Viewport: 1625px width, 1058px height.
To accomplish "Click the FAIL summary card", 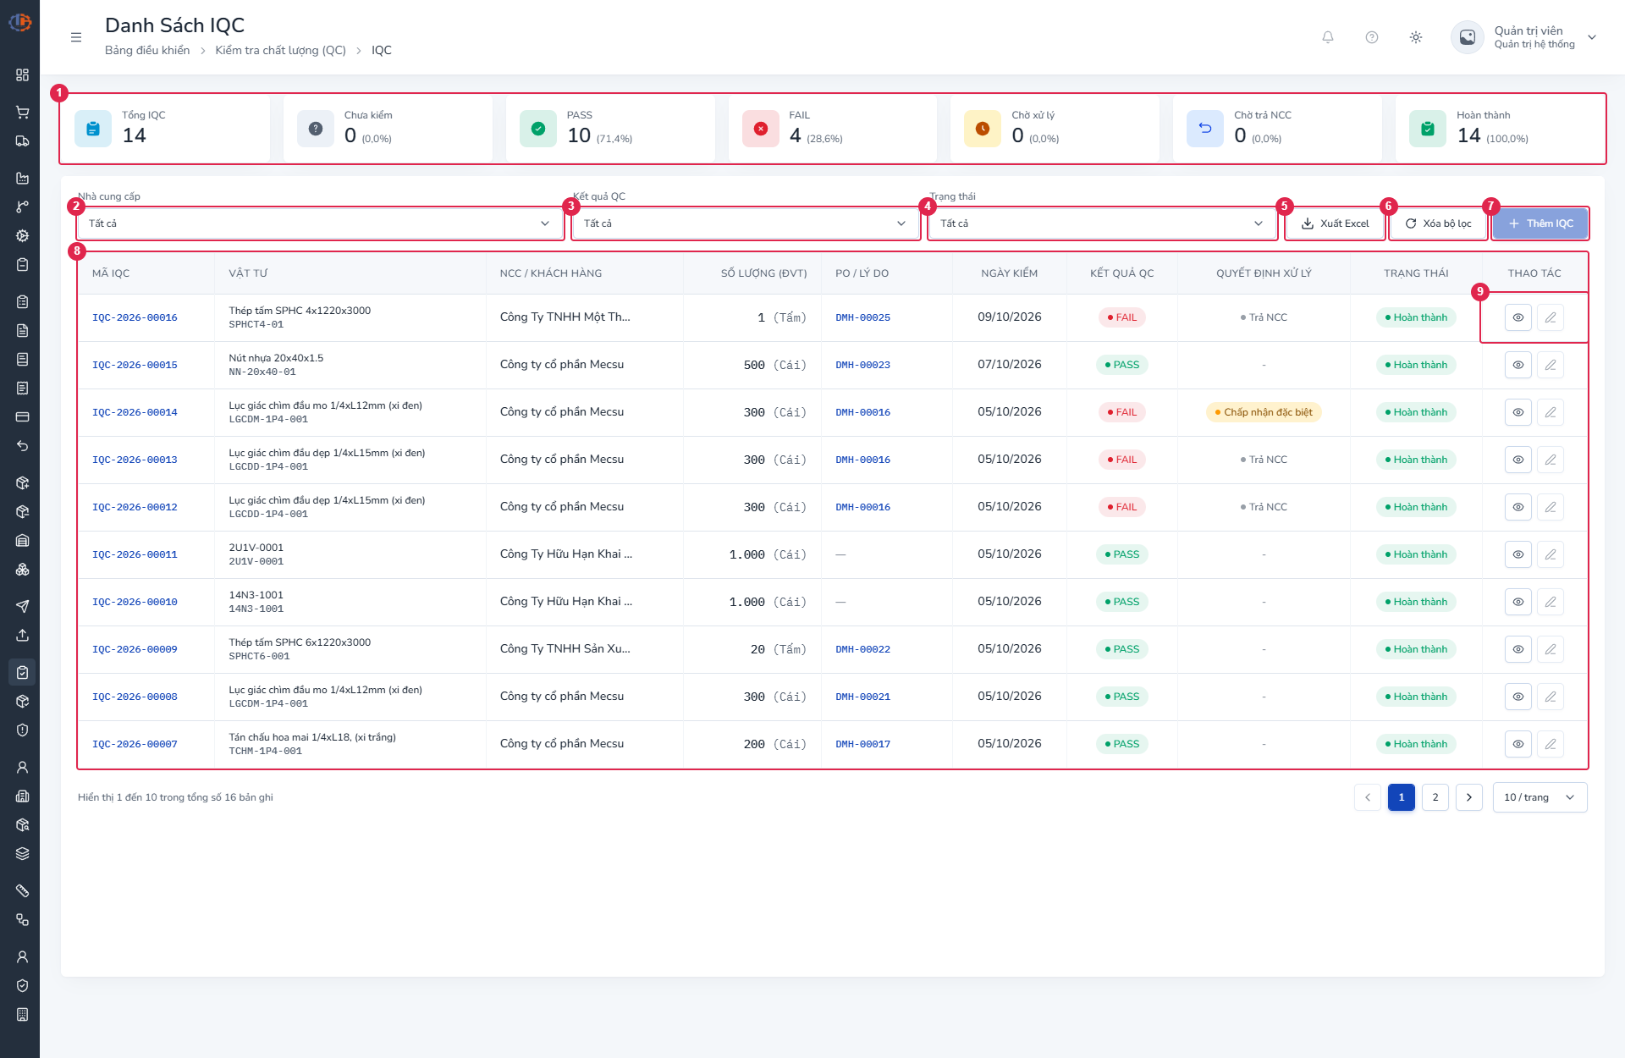I will coord(832,129).
